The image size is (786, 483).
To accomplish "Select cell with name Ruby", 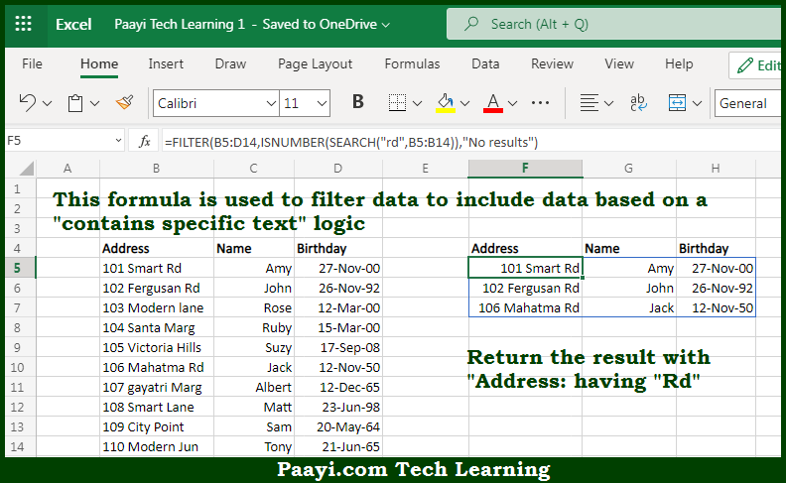I will tap(254, 327).
